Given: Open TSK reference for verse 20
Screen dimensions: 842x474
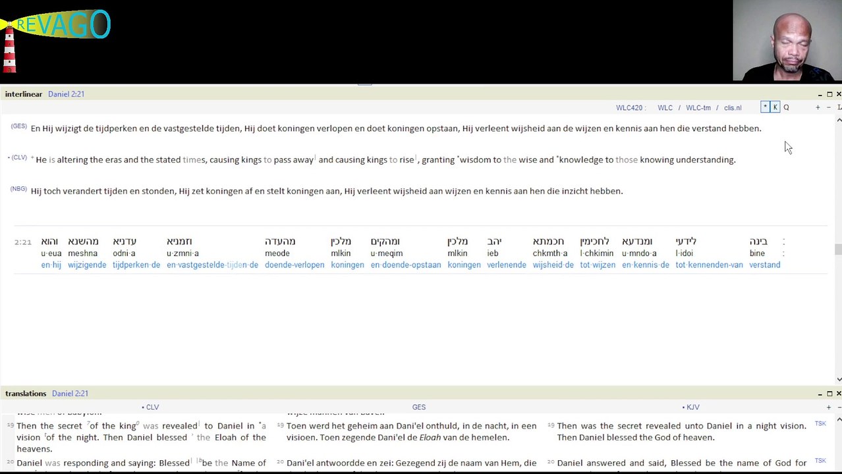Looking at the screenshot, I should pos(820,461).
